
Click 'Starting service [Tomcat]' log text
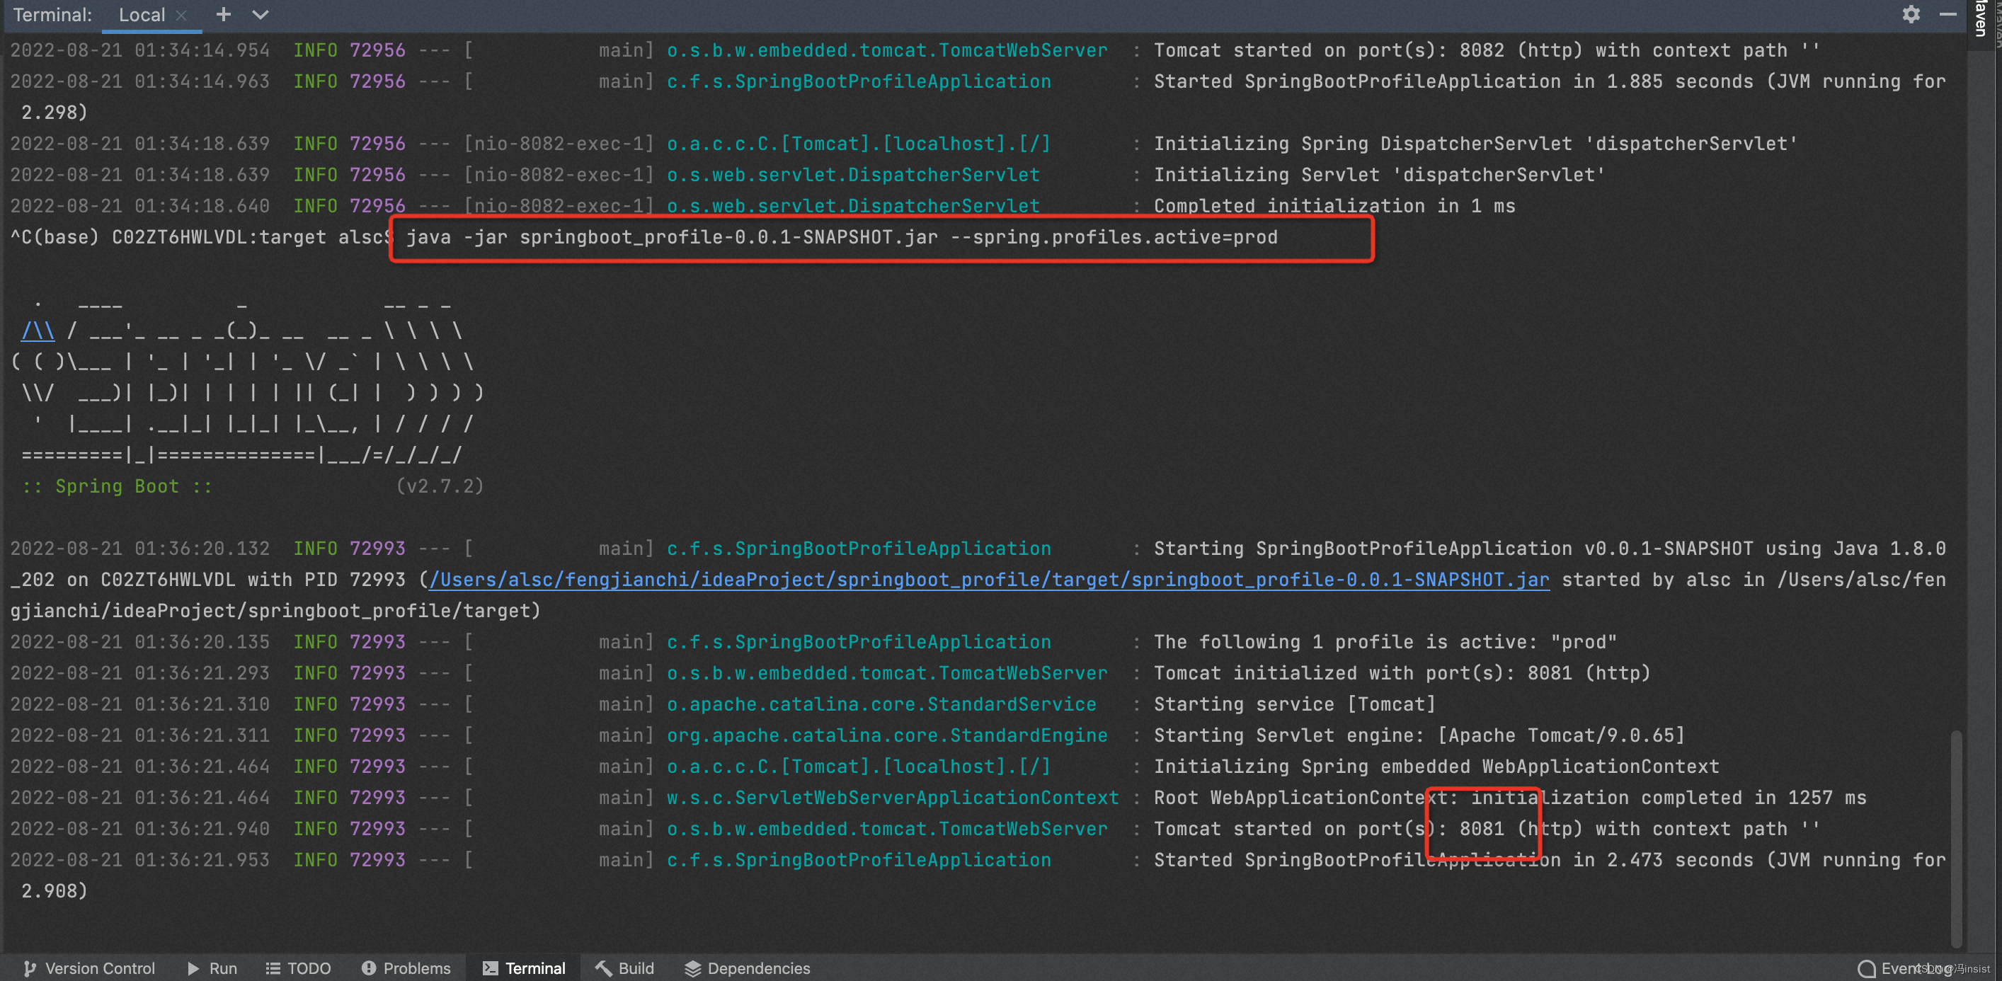1294,704
